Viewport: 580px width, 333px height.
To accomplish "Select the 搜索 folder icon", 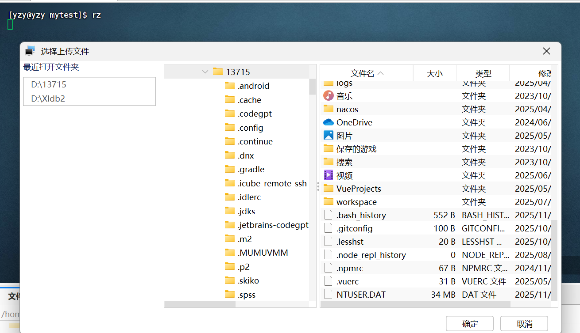I will (x=328, y=162).
